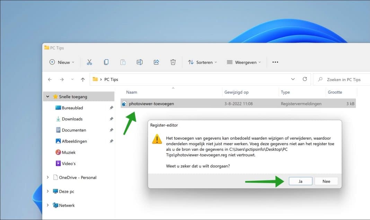This screenshot has width=370, height=220.
Task: Click the Paste (Plakken) icon
Action: pyautogui.click(x=123, y=62)
